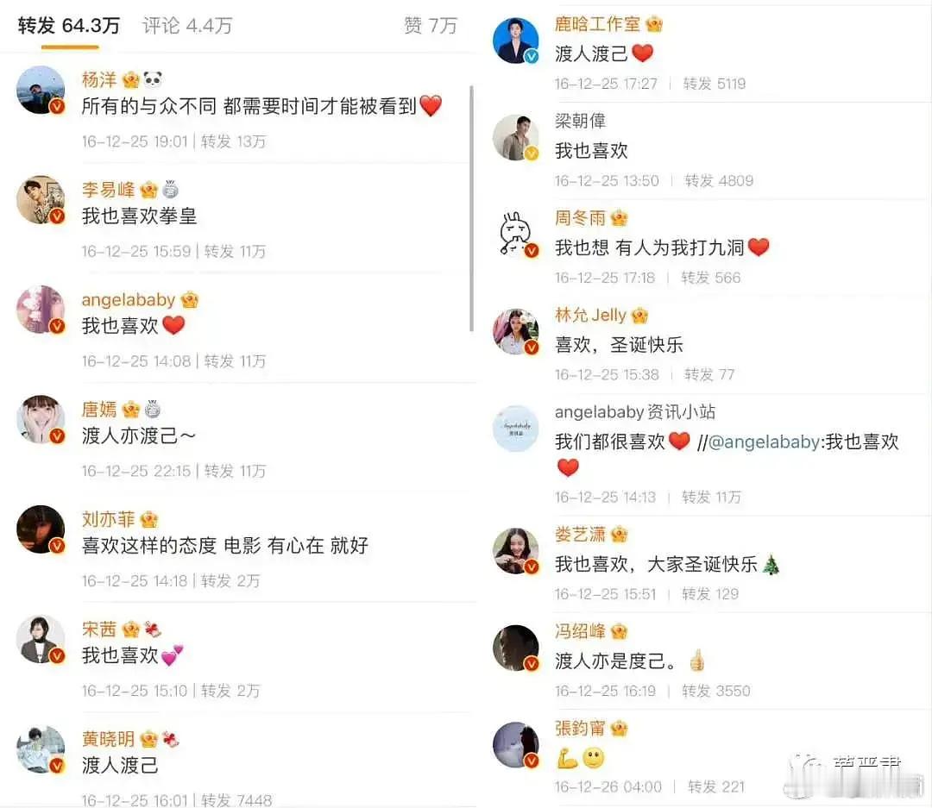The width and height of the screenshot is (932, 808).
Task: Open 張鈞甯's profile avatar
Action: tap(516, 745)
